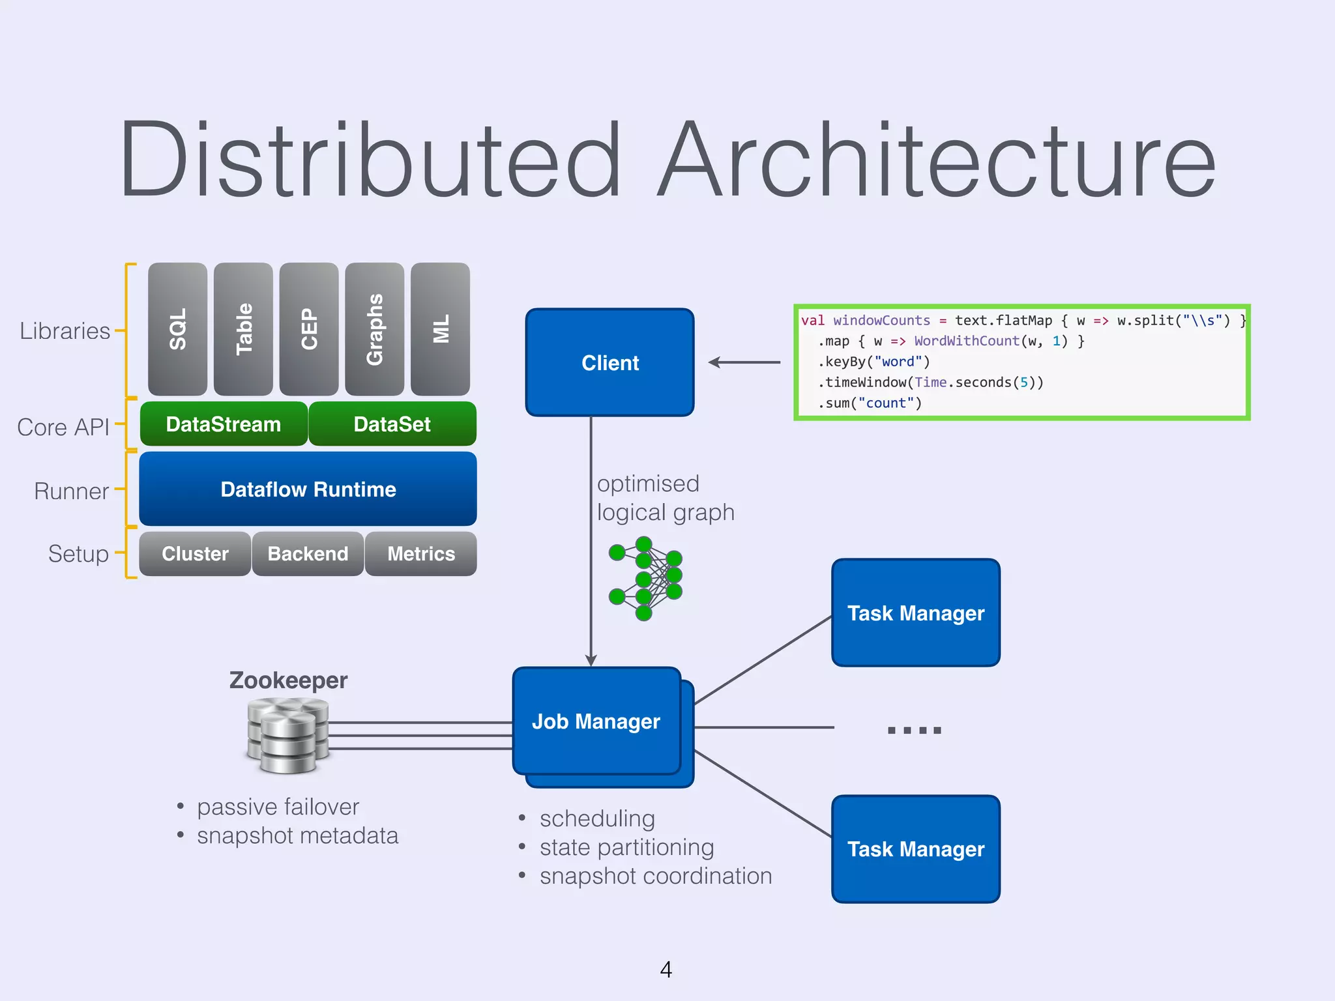Click the Backend setup block
Viewport: 1335px width, 1001px height.
pyautogui.click(x=308, y=553)
